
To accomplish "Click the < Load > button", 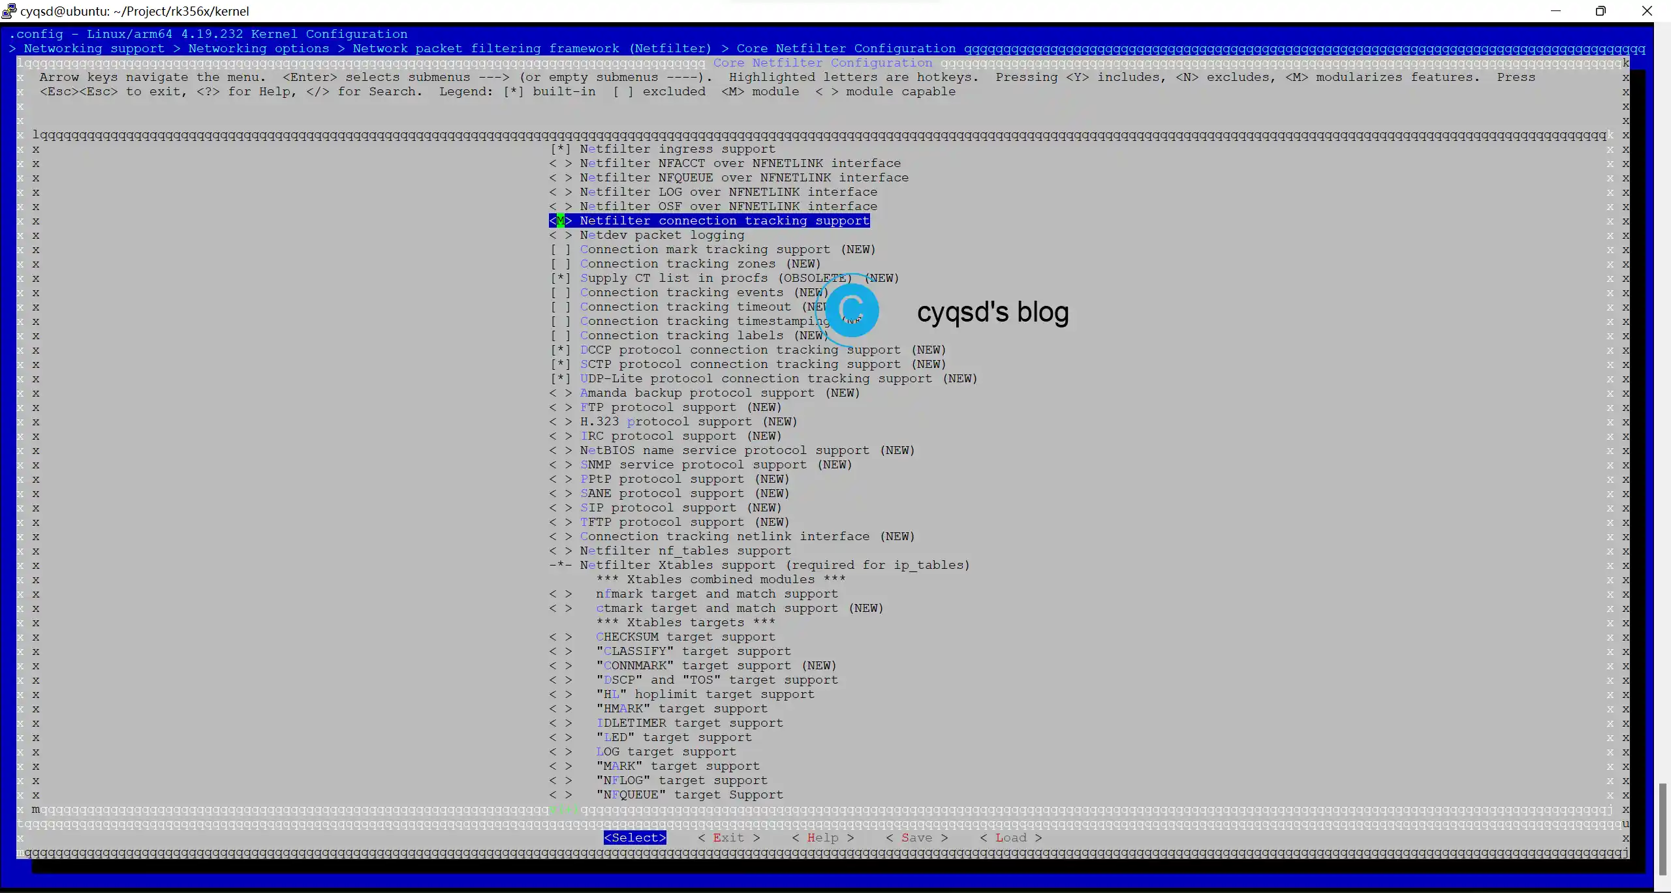I will pyautogui.click(x=1011, y=838).
